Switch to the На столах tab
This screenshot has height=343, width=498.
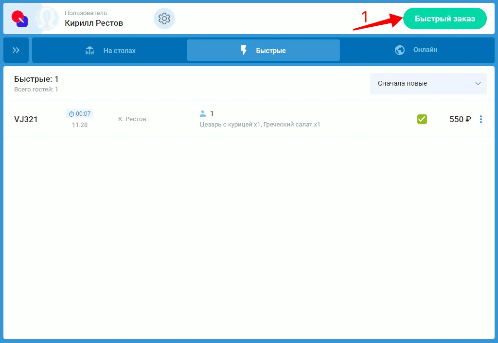click(x=110, y=51)
